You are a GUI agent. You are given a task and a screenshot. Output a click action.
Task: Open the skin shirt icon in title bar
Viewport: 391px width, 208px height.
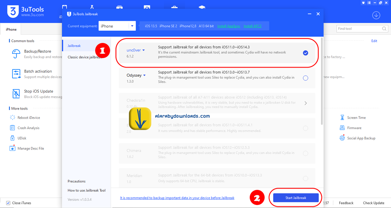tap(363, 3)
